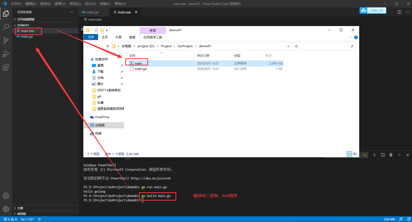Create a new terminal with plus icon
The height and width of the screenshot is (222, 412).
click(x=374, y=155)
